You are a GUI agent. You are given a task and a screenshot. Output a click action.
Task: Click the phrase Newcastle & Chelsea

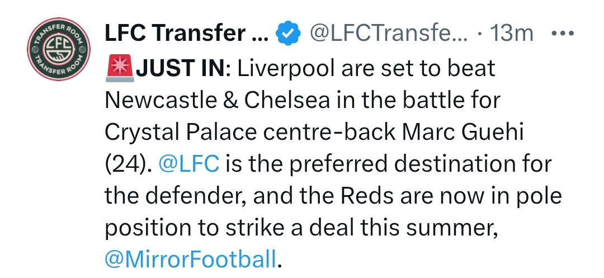218,101
